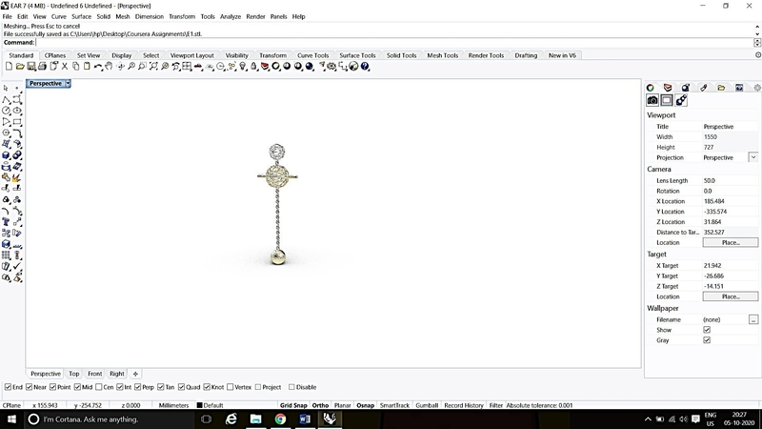This screenshot has width=762, height=429.
Task: Open the File menu
Action: pyautogui.click(x=8, y=16)
